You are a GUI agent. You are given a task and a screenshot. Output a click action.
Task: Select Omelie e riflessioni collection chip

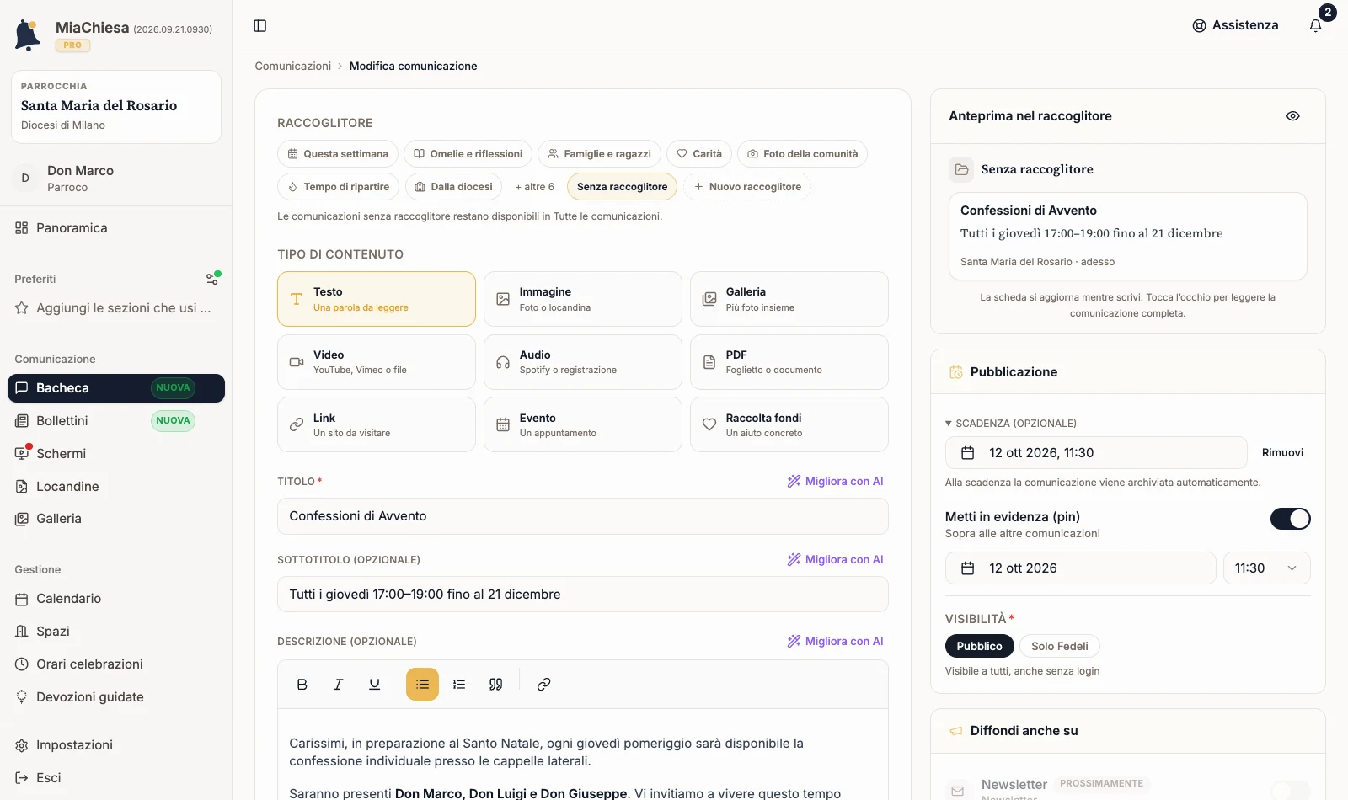tap(468, 154)
